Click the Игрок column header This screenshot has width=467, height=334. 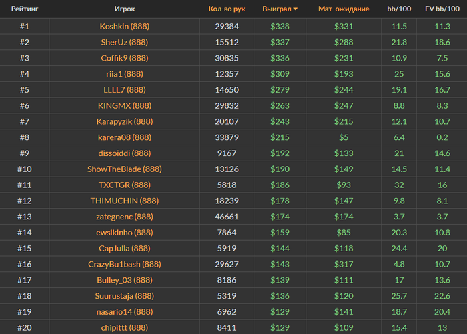pos(125,9)
